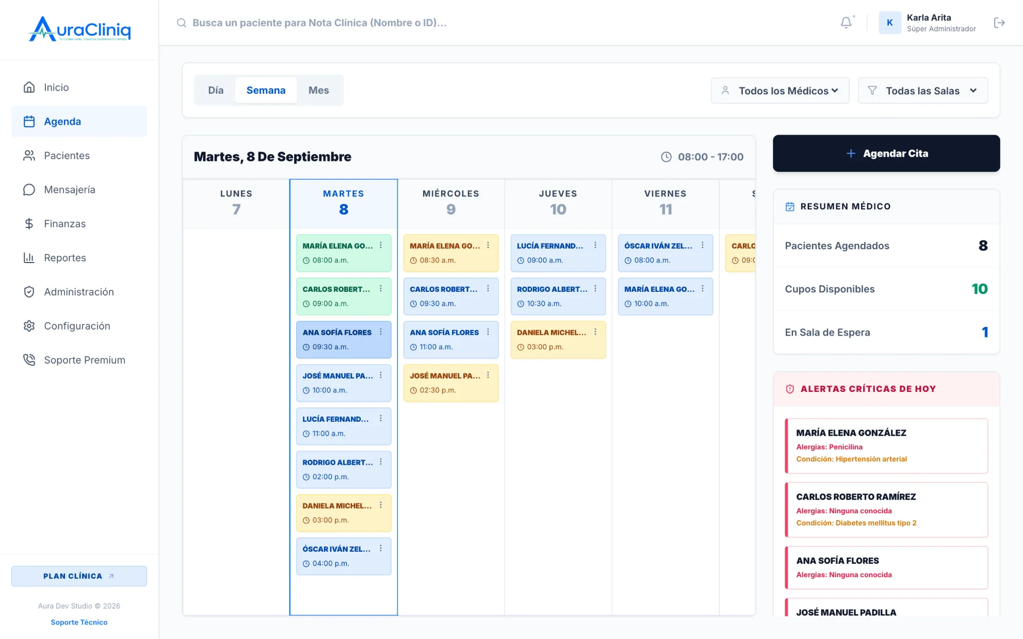Open María Elena González critical alert card
Image resolution: width=1023 pixels, height=639 pixels.
pyautogui.click(x=886, y=446)
